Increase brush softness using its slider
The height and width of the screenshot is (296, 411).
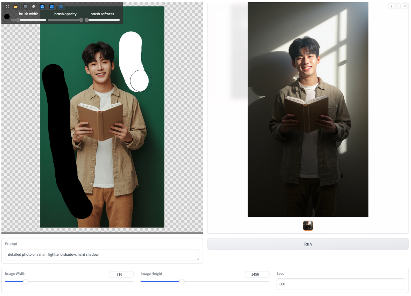(x=86, y=20)
